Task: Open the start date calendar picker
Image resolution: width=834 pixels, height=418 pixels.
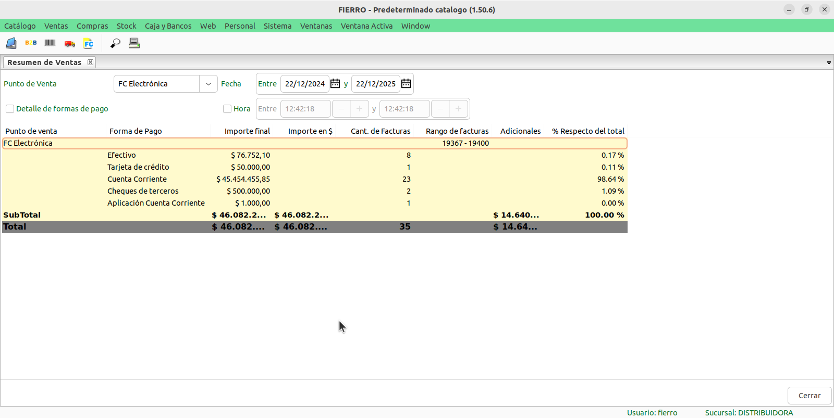Action: point(335,84)
